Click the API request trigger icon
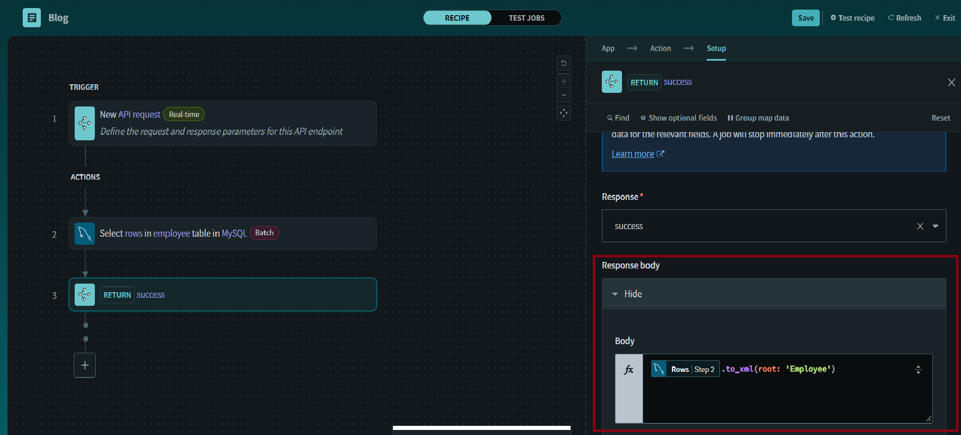Image resolution: width=961 pixels, height=435 pixels. [x=85, y=123]
